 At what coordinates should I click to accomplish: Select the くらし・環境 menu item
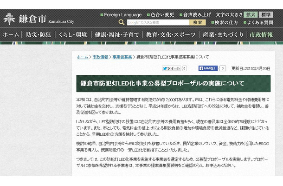(73, 35)
